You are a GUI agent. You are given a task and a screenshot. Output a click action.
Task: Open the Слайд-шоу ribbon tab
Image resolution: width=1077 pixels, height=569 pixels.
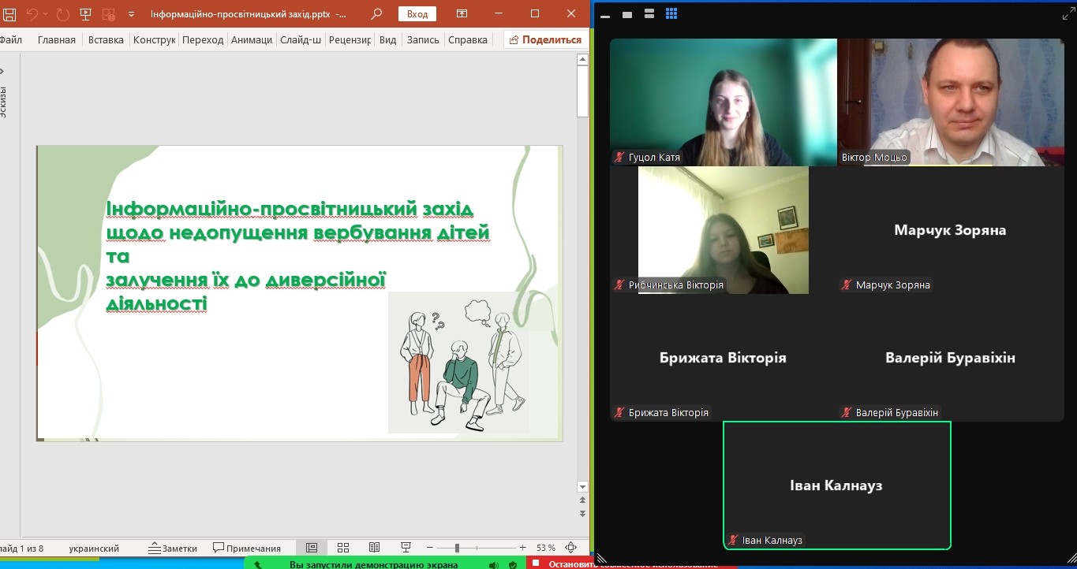pyautogui.click(x=301, y=39)
